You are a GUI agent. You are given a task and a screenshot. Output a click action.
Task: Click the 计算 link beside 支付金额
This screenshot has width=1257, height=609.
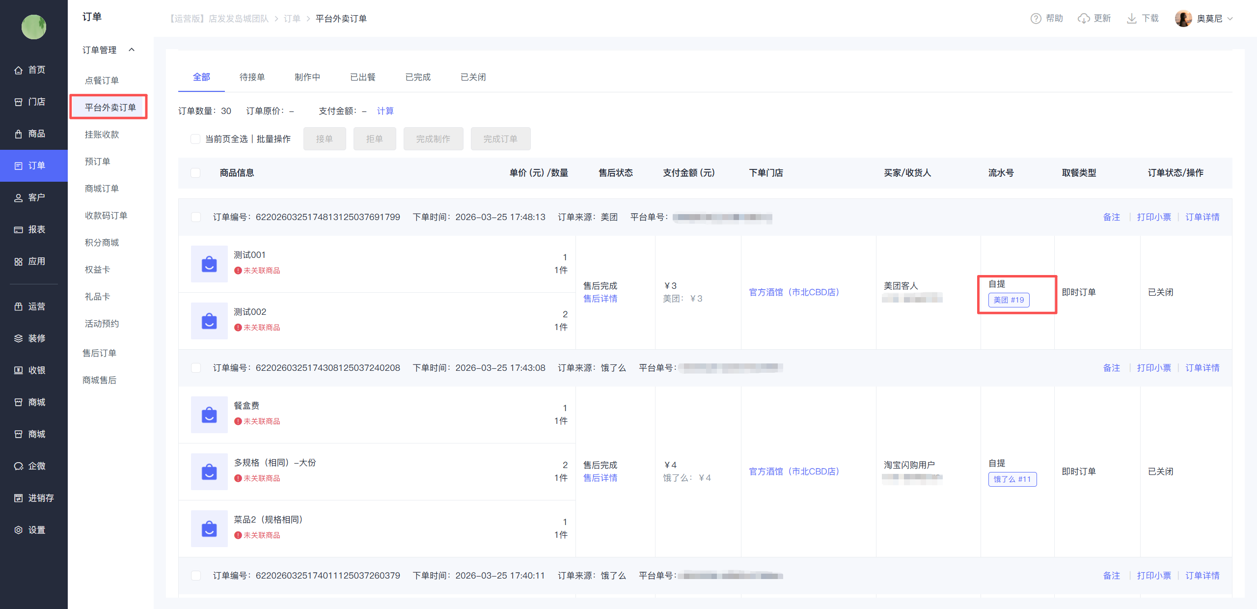click(385, 111)
